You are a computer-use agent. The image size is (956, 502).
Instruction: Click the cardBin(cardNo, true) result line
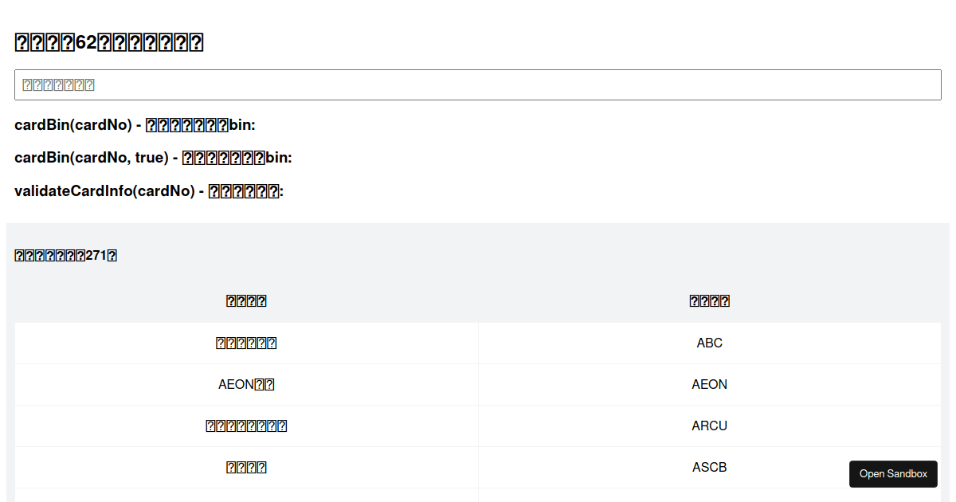153,158
